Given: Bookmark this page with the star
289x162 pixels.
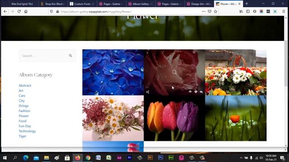Looking at the screenshot, I should point(215,11).
